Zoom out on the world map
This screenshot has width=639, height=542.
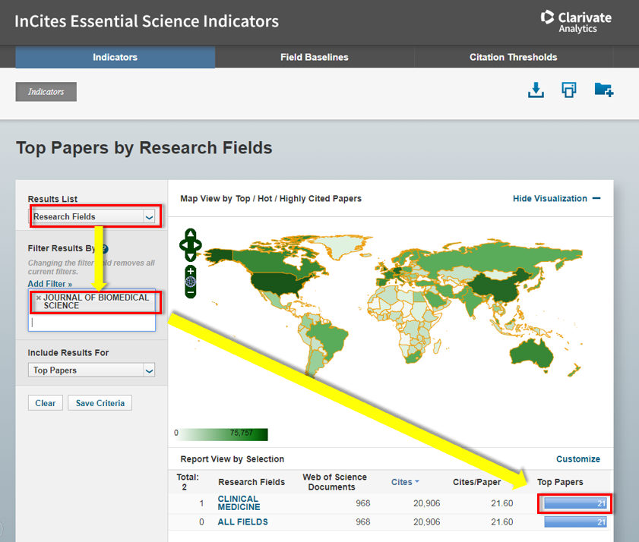point(190,292)
